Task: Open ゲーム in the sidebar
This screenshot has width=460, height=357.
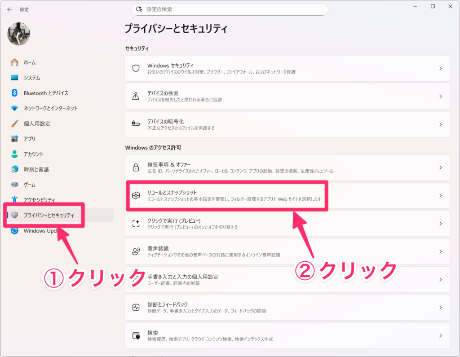Action: tap(60, 185)
